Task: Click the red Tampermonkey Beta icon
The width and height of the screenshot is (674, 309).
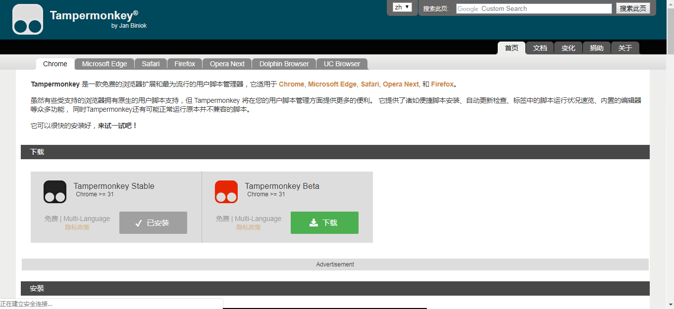Action: click(226, 192)
